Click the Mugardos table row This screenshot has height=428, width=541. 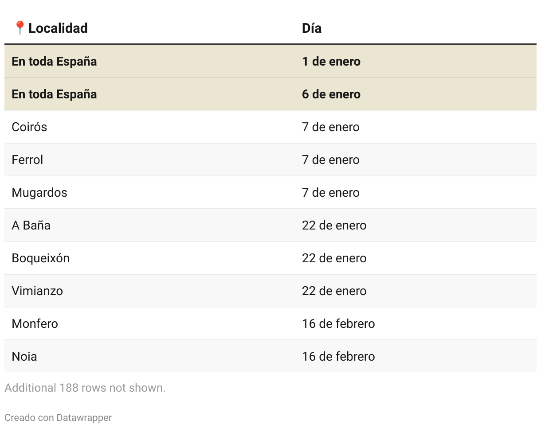(270, 193)
